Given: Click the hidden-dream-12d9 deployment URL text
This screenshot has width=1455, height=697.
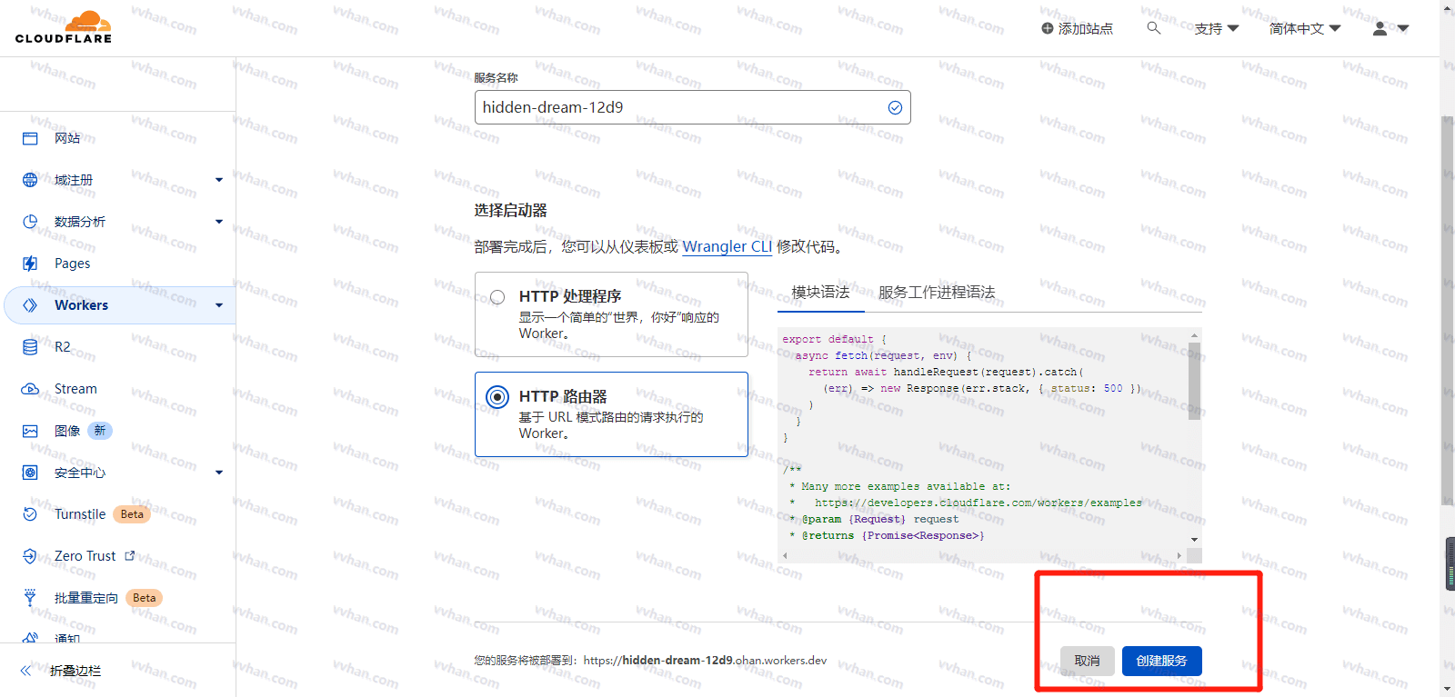Looking at the screenshot, I should point(705,661).
